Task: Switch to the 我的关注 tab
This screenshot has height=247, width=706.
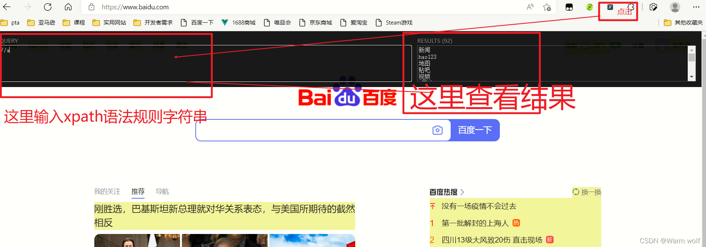Action: click(x=107, y=192)
